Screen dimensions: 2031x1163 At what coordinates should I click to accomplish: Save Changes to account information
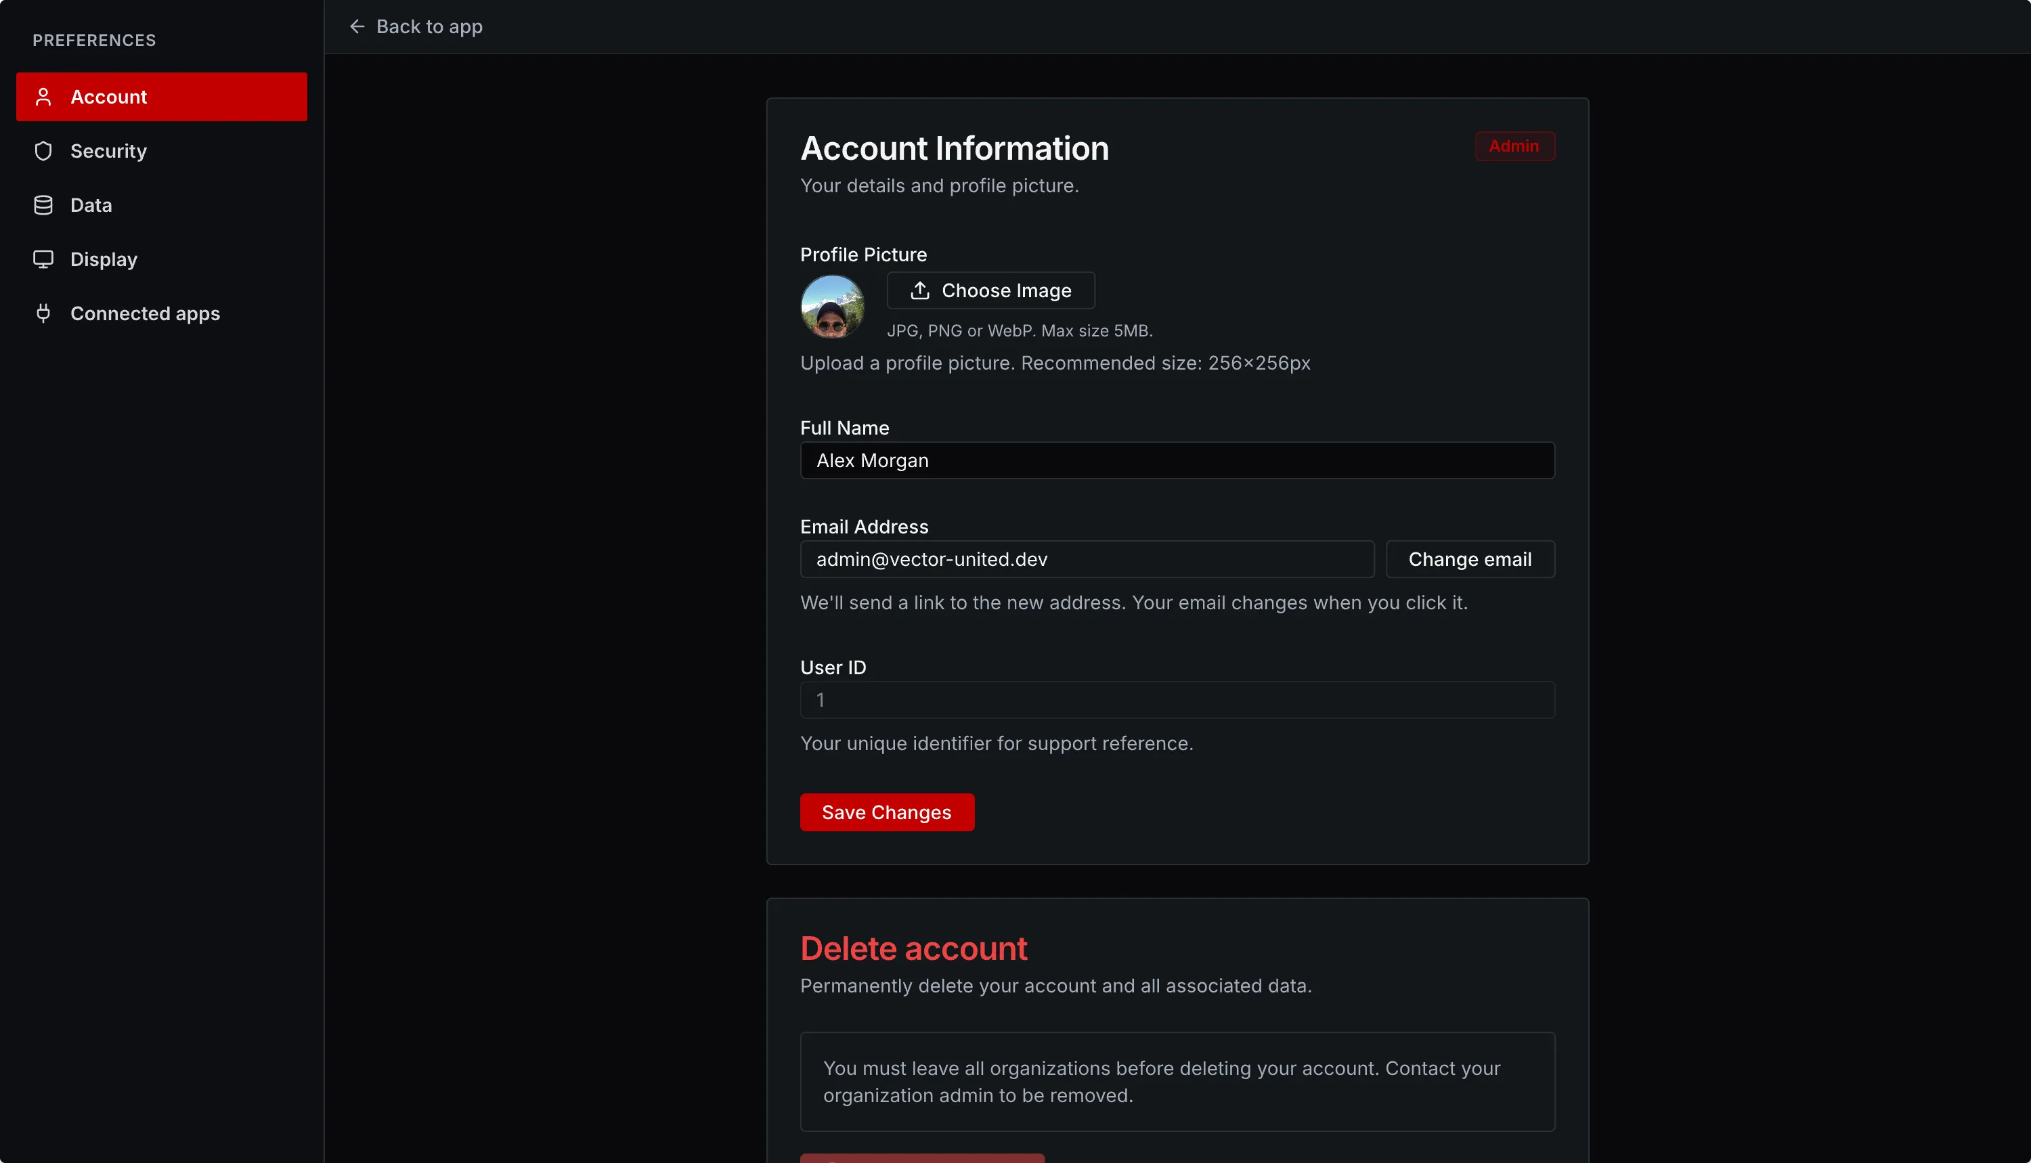[886, 812]
